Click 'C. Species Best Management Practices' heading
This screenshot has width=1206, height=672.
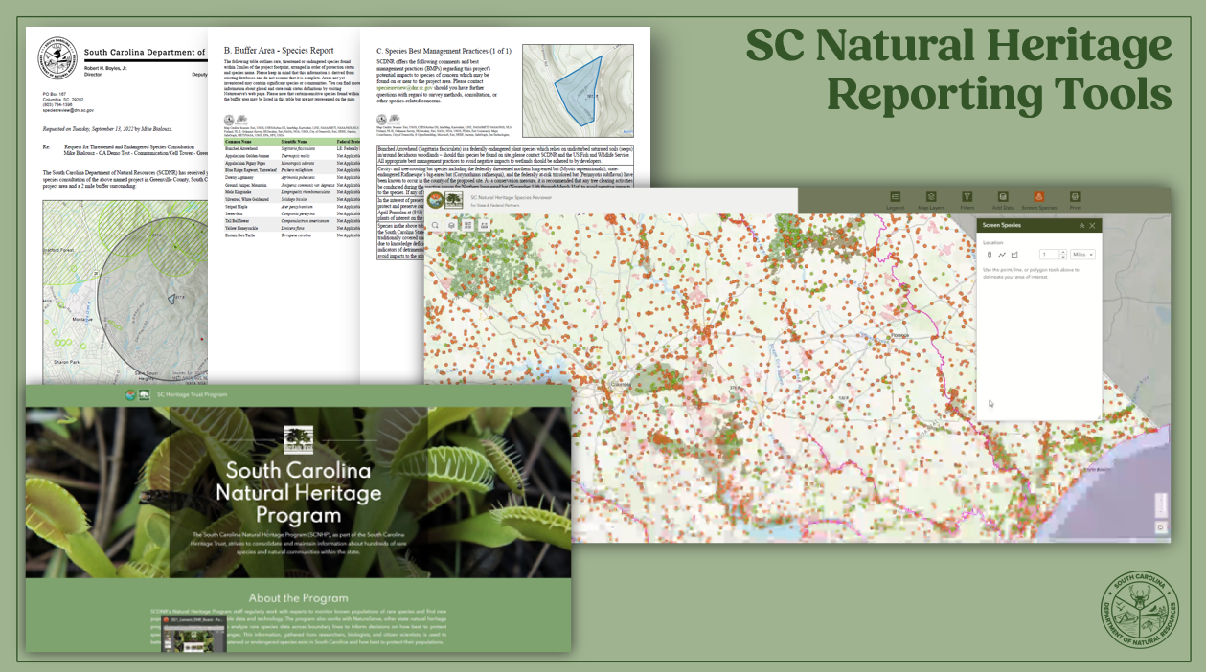(444, 51)
